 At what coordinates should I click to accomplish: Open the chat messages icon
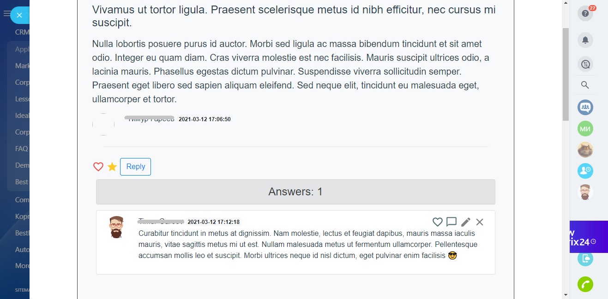585,64
